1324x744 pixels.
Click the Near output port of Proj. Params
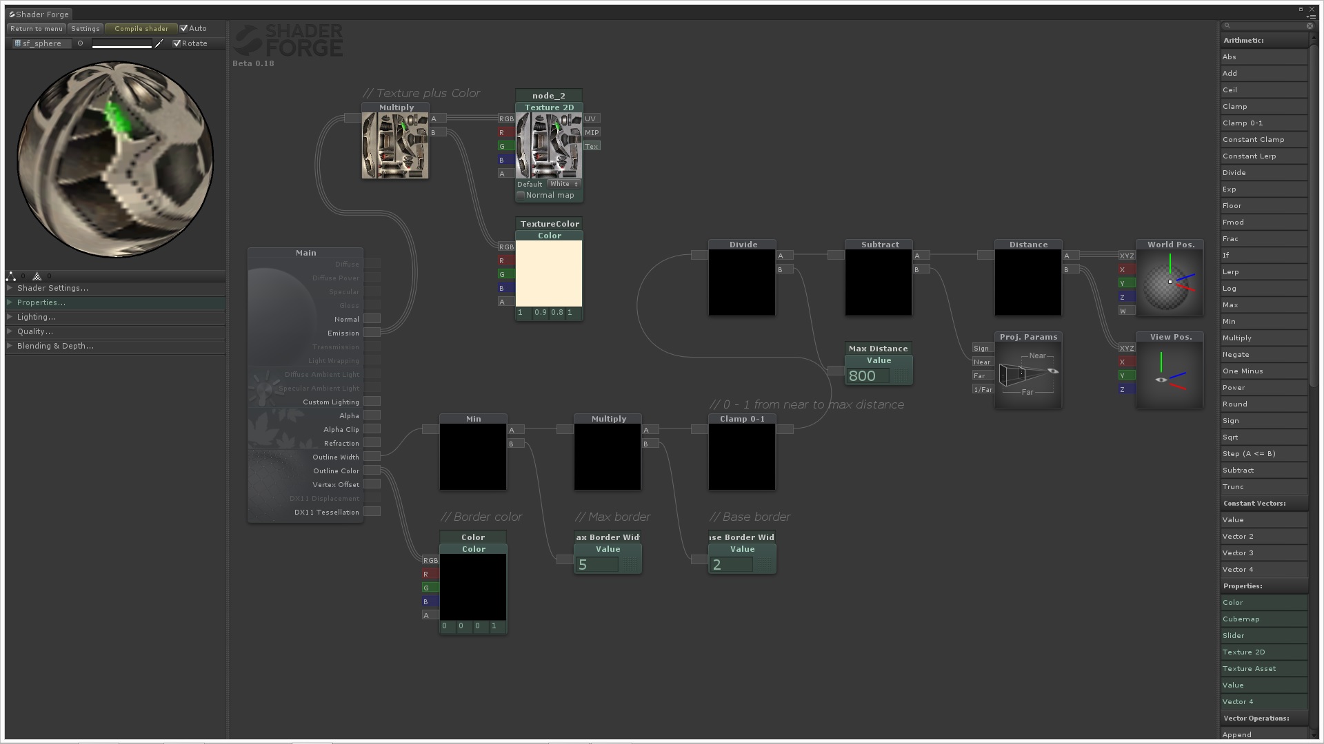[982, 362]
